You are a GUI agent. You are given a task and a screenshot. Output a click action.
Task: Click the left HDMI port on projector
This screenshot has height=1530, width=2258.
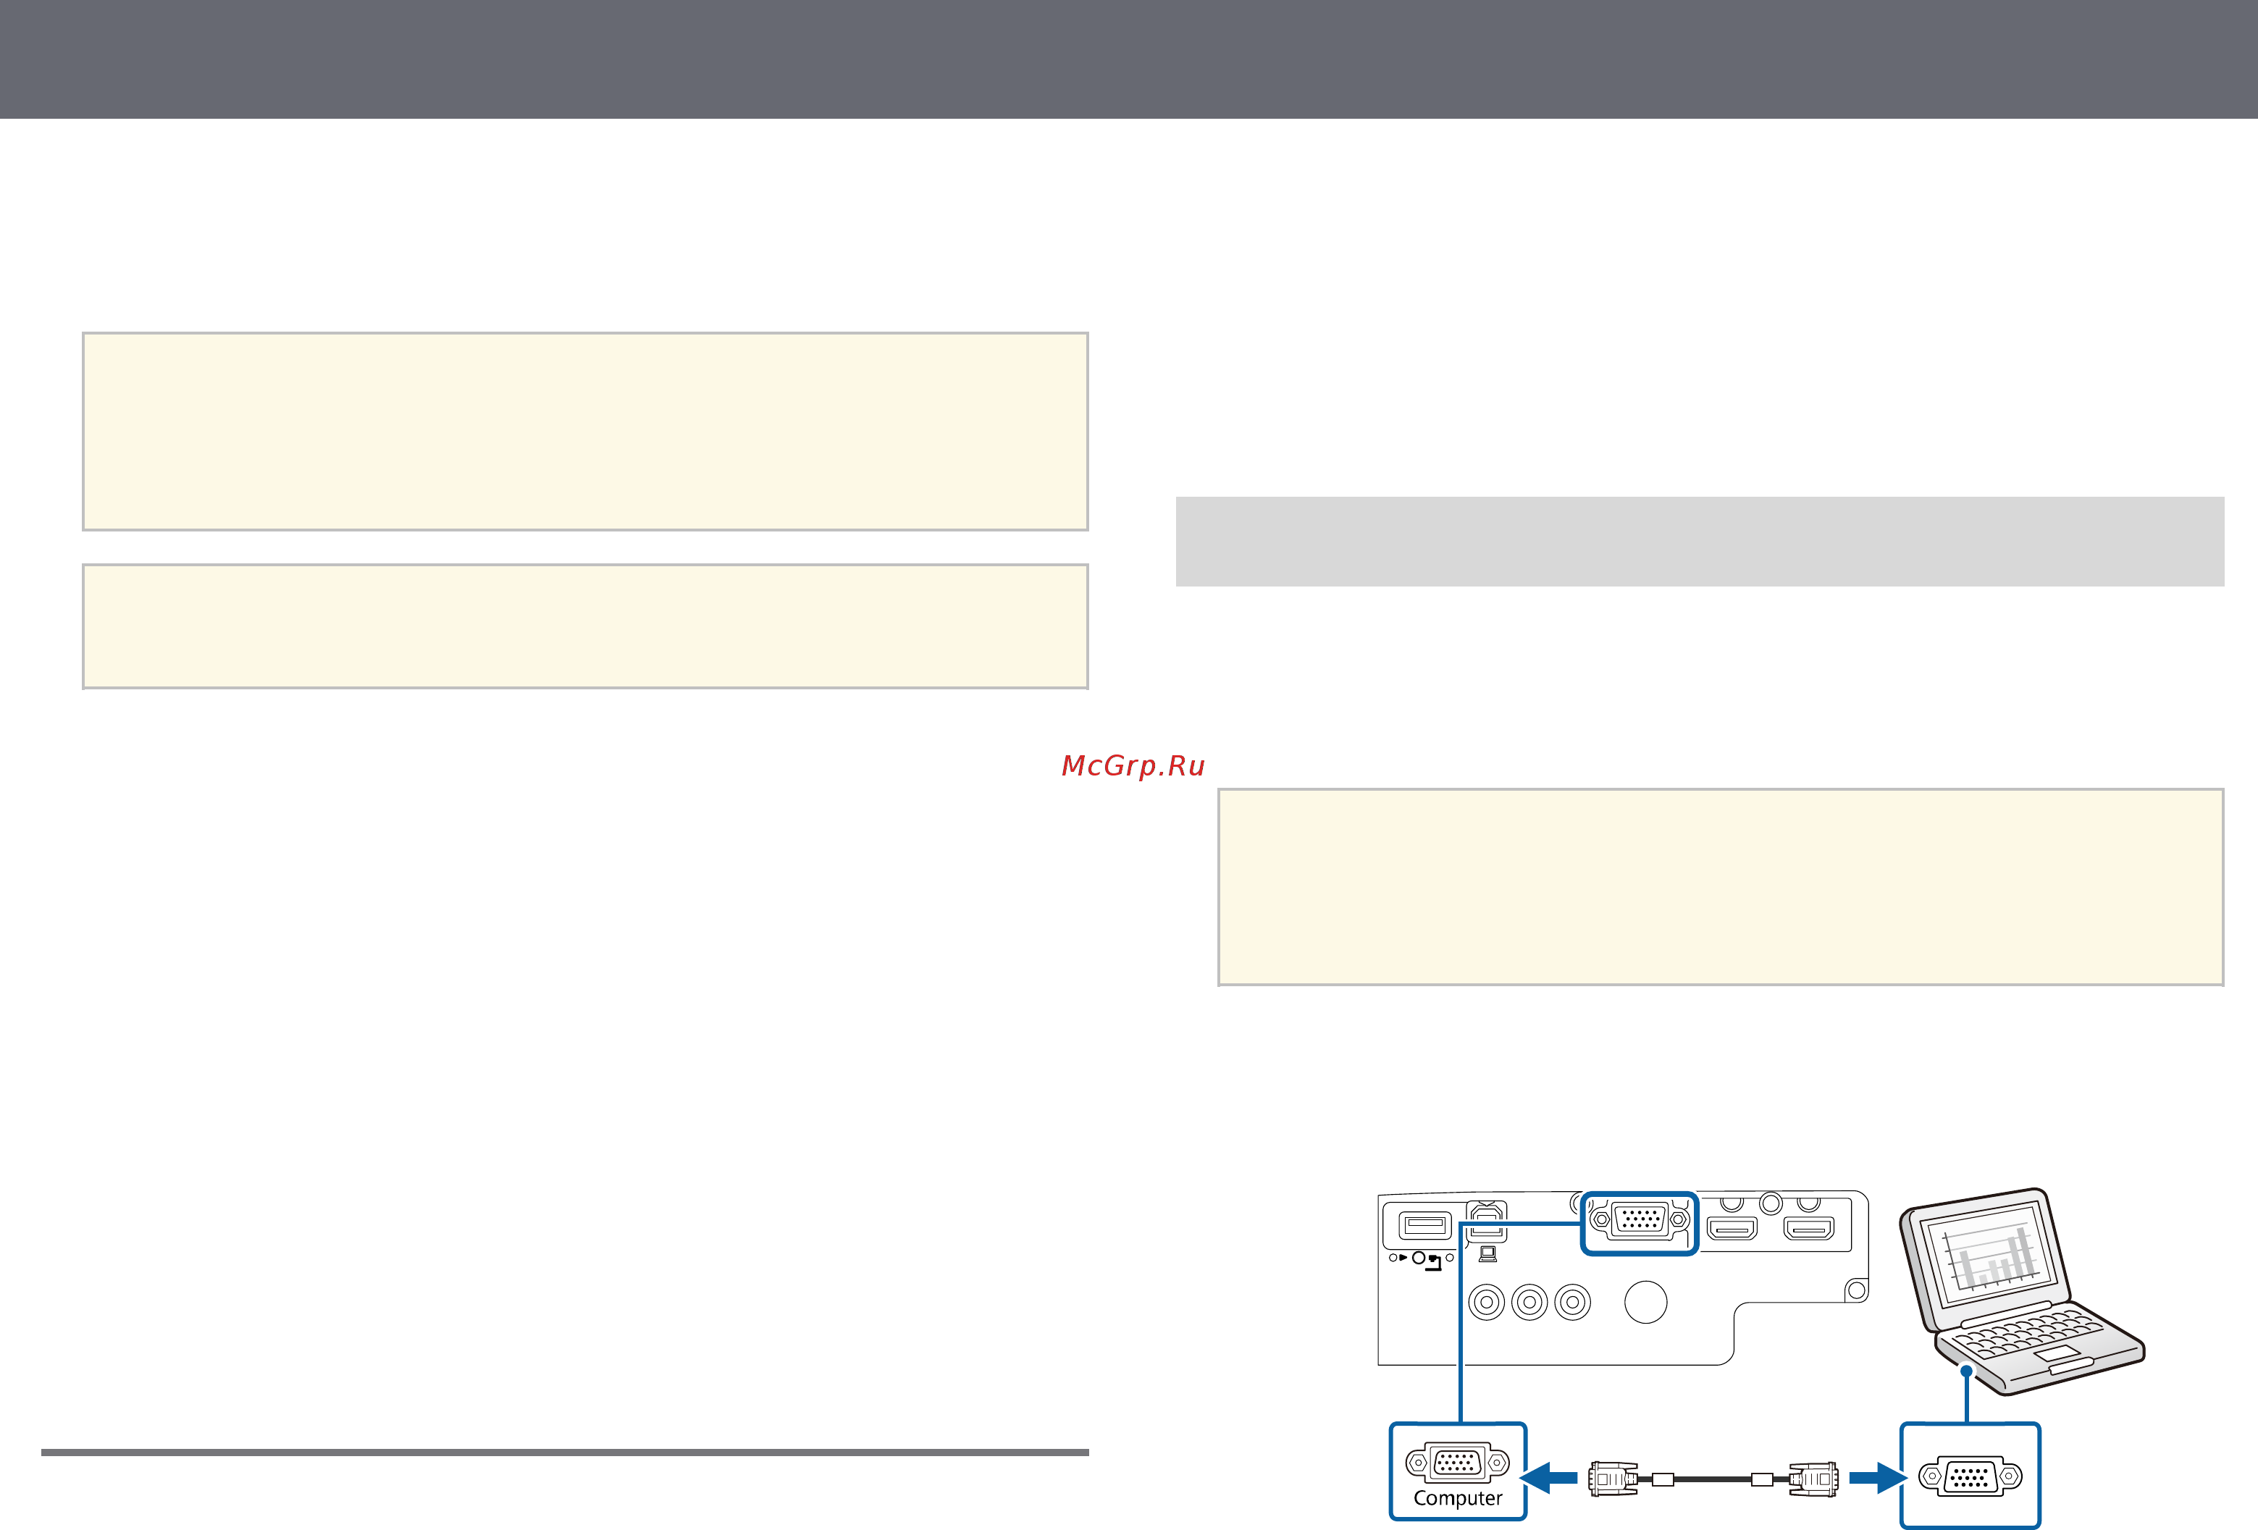[1732, 1230]
